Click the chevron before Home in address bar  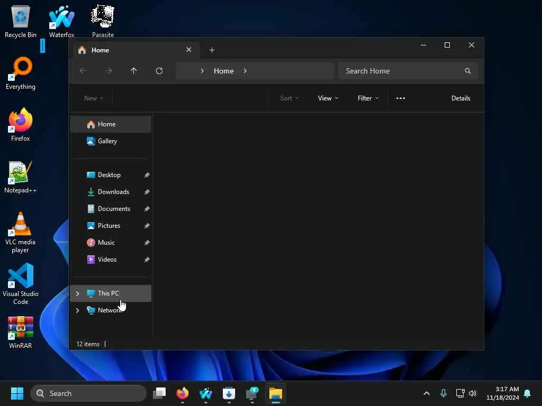202,71
